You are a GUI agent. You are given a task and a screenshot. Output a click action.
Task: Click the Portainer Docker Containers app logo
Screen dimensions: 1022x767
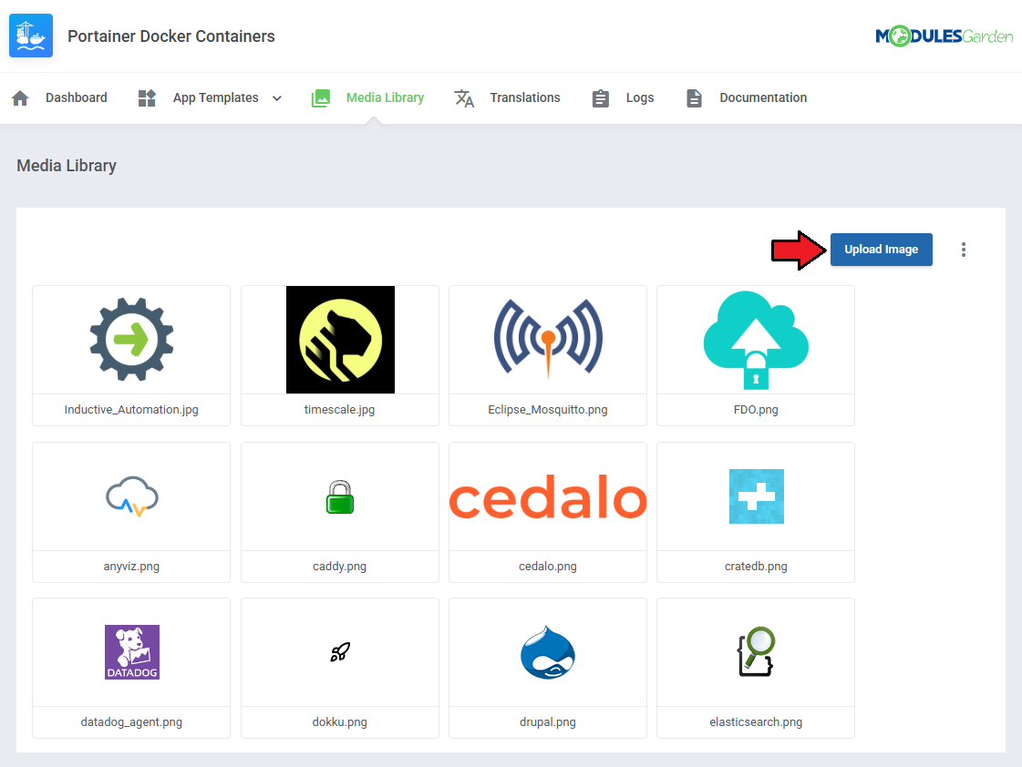pos(31,36)
